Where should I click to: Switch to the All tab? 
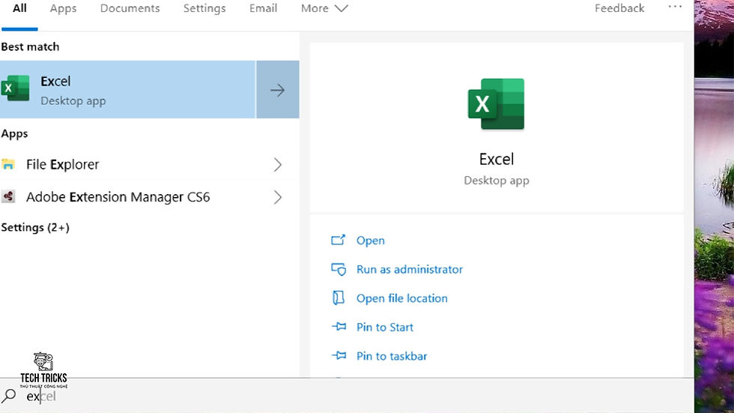click(x=19, y=8)
